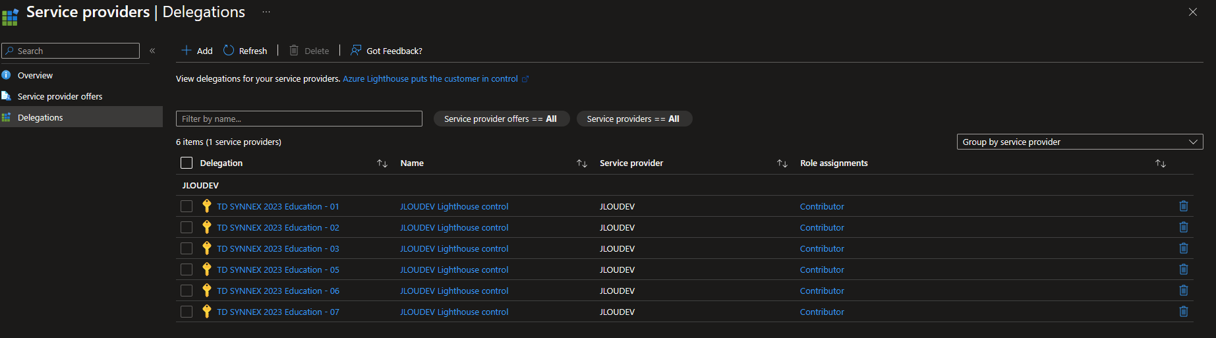
Task: Open JLOUDEV Lighthouse control link in Education - 02 row
Action: coord(454,227)
